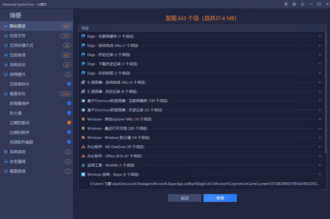Click IE icon beside 历史记录 (8) row

[83, 91]
